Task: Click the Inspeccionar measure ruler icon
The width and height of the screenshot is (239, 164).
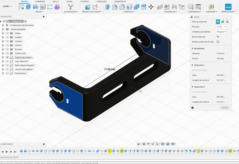Action: 228,7
